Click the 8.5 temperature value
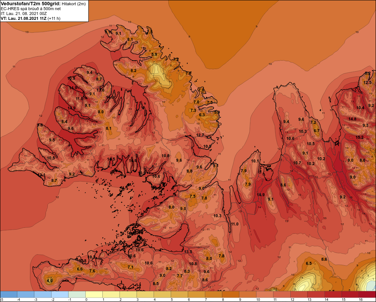The width and height of the screenshot is (376, 302). click(x=156, y=284)
